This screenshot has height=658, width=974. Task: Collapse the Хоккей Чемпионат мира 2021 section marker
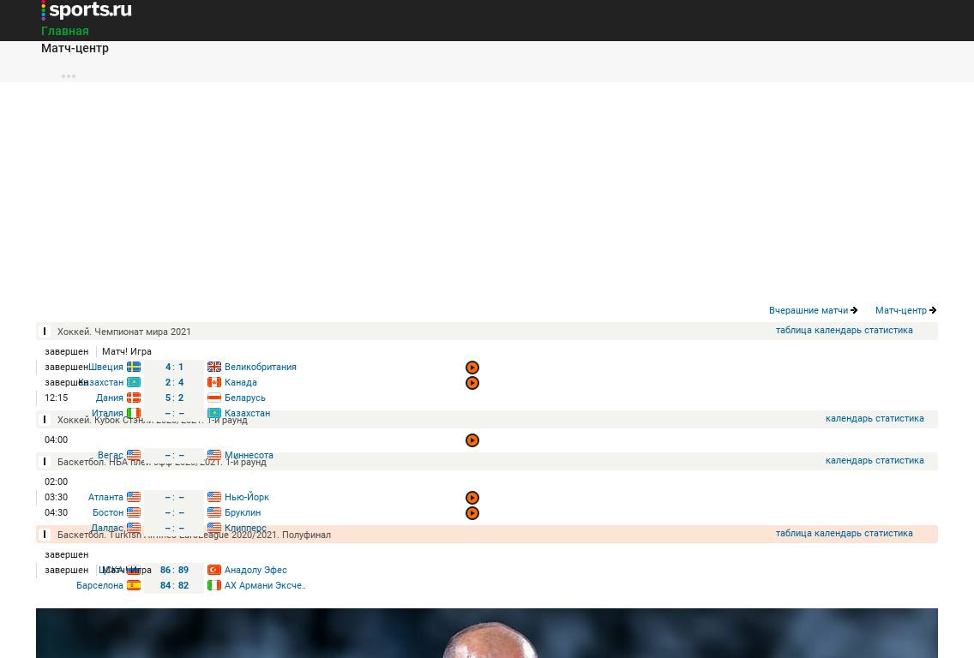pos(45,332)
